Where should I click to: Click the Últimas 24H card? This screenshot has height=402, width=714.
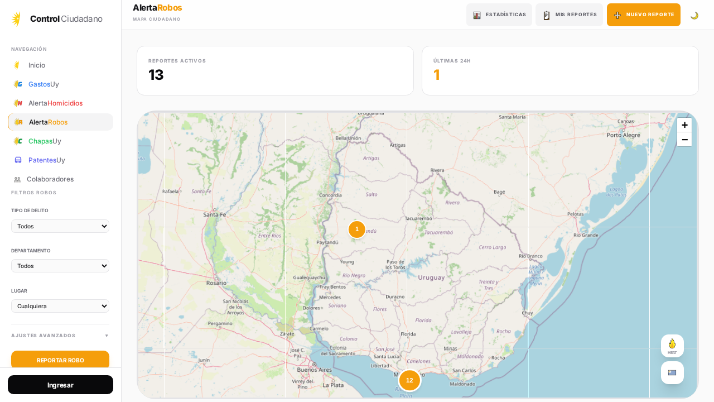click(x=560, y=70)
